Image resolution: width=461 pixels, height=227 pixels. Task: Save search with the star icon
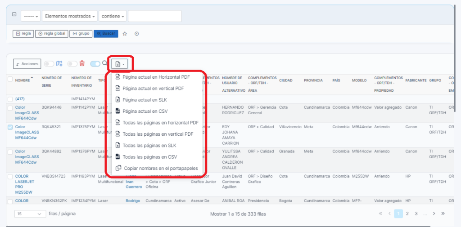point(125,34)
